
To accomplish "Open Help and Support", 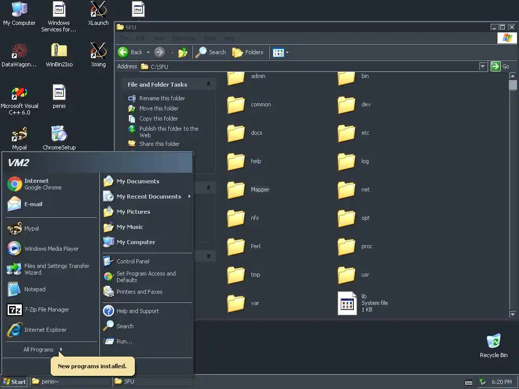I will click(131, 311).
